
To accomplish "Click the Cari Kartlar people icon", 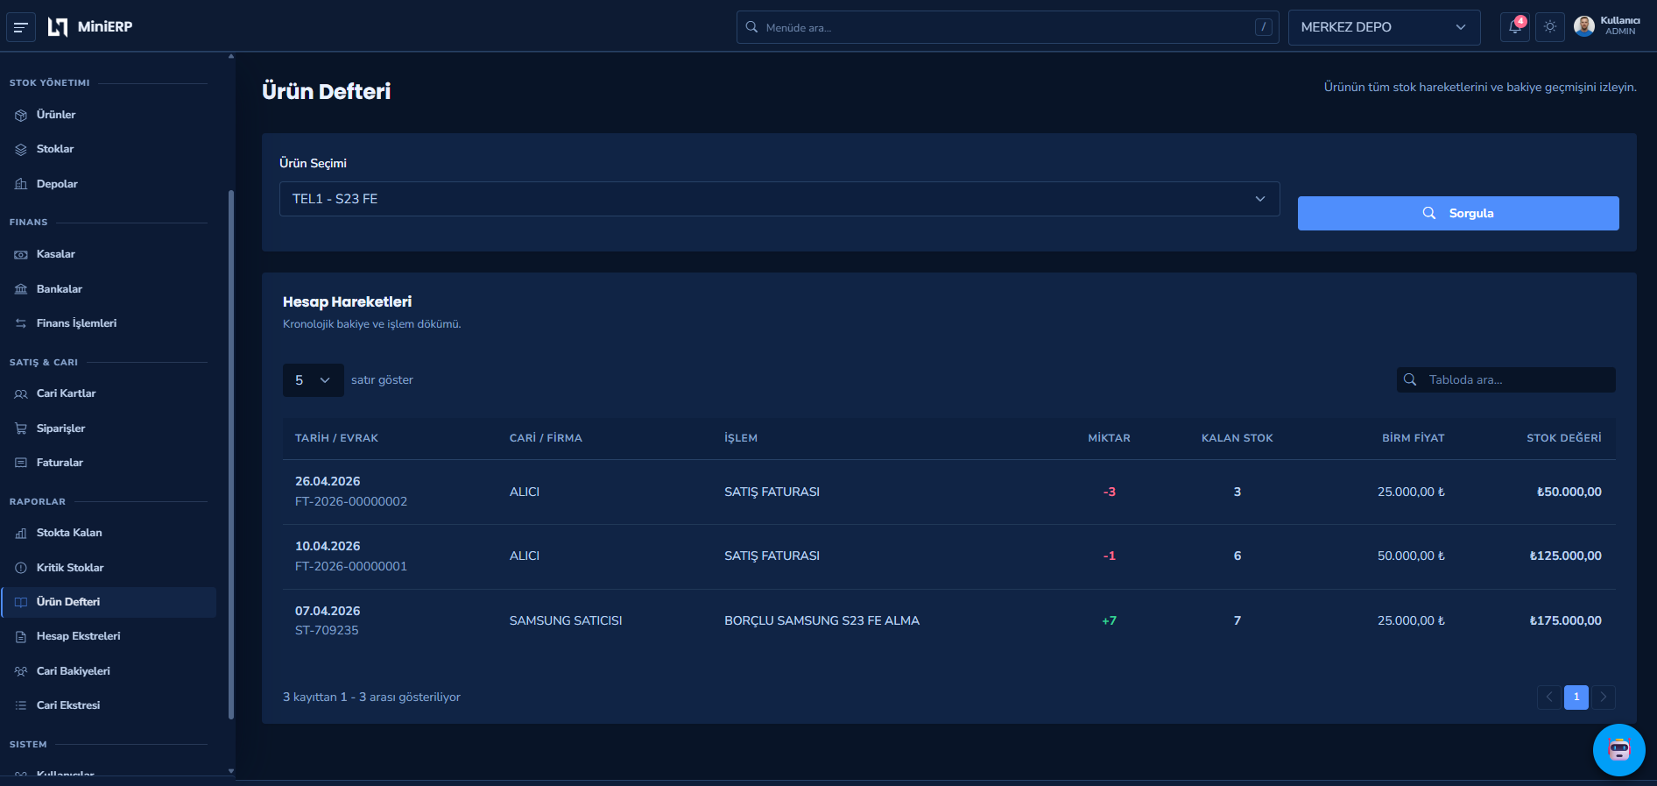I will pos(21,393).
